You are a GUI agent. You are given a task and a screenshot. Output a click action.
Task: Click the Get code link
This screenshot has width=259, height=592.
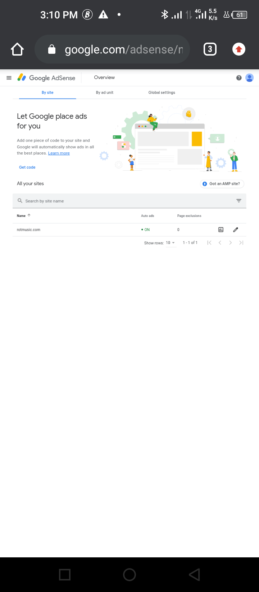pyautogui.click(x=27, y=167)
